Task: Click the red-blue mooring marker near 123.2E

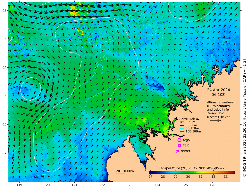Action: point(134,74)
